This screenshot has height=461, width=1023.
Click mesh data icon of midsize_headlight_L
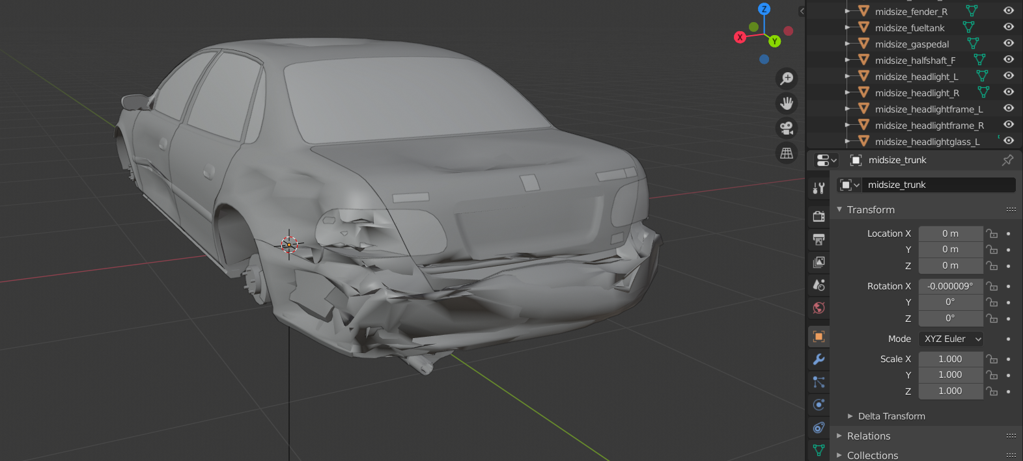pos(982,76)
